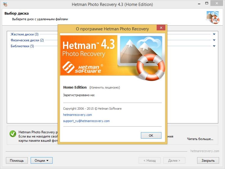Click the Hetman app icon in title bar

5,4
